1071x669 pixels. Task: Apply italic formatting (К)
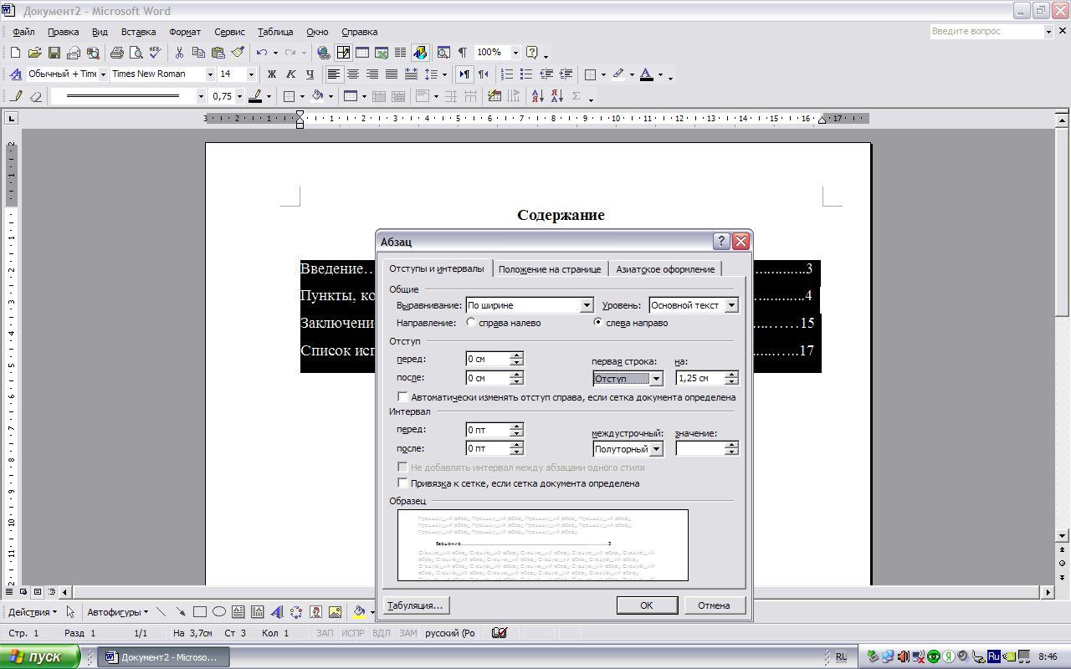[290, 74]
